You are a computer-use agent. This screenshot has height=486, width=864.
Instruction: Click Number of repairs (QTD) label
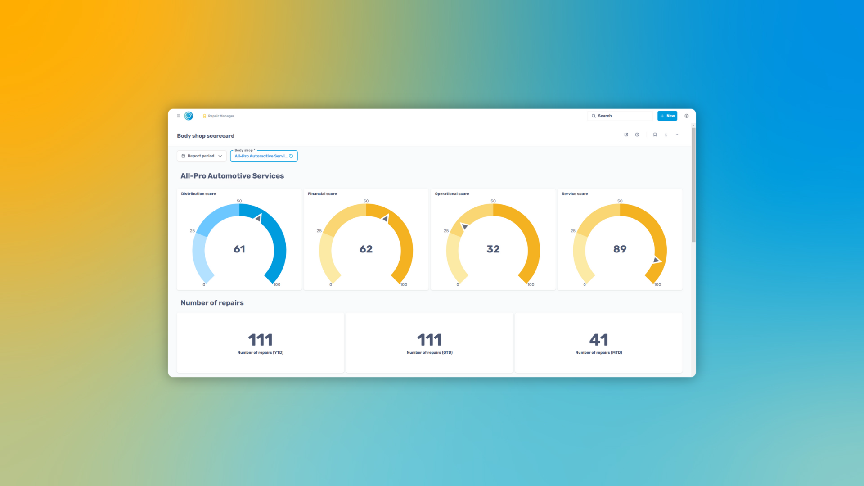coord(430,353)
